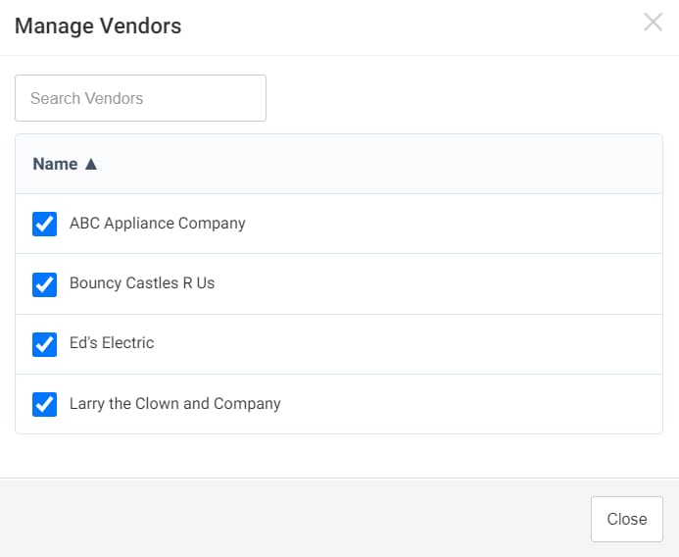This screenshot has height=557, width=679.
Task: Click the gray footer bar beside Close
Action: (295, 518)
